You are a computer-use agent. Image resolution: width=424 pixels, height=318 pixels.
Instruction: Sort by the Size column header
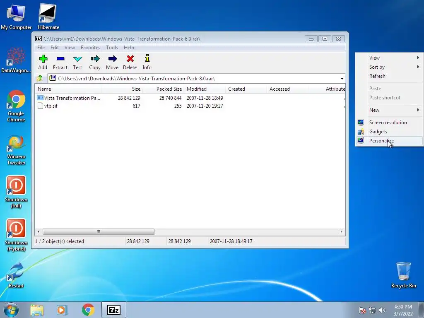pyautogui.click(x=122, y=89)
